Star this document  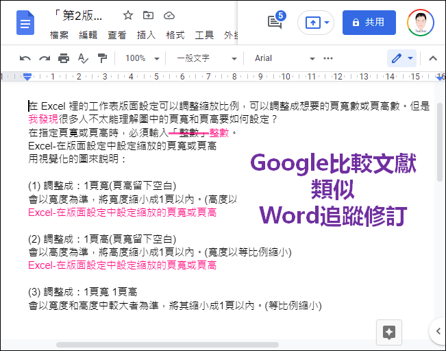click(128, 15)
